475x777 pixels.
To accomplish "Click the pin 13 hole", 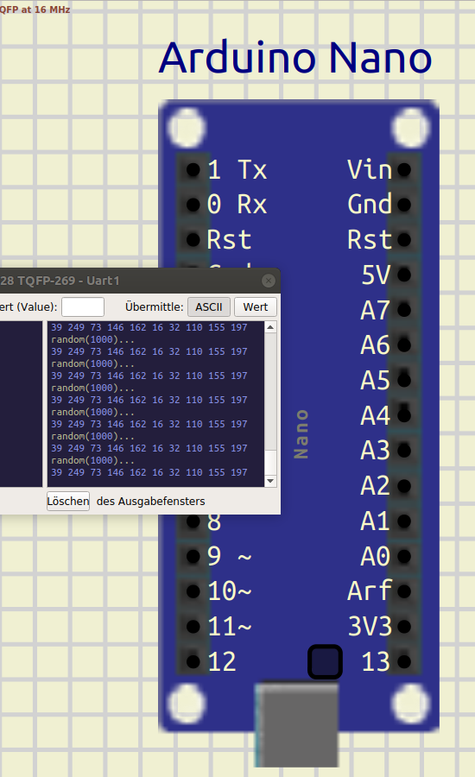I will (x=404, y=661).
